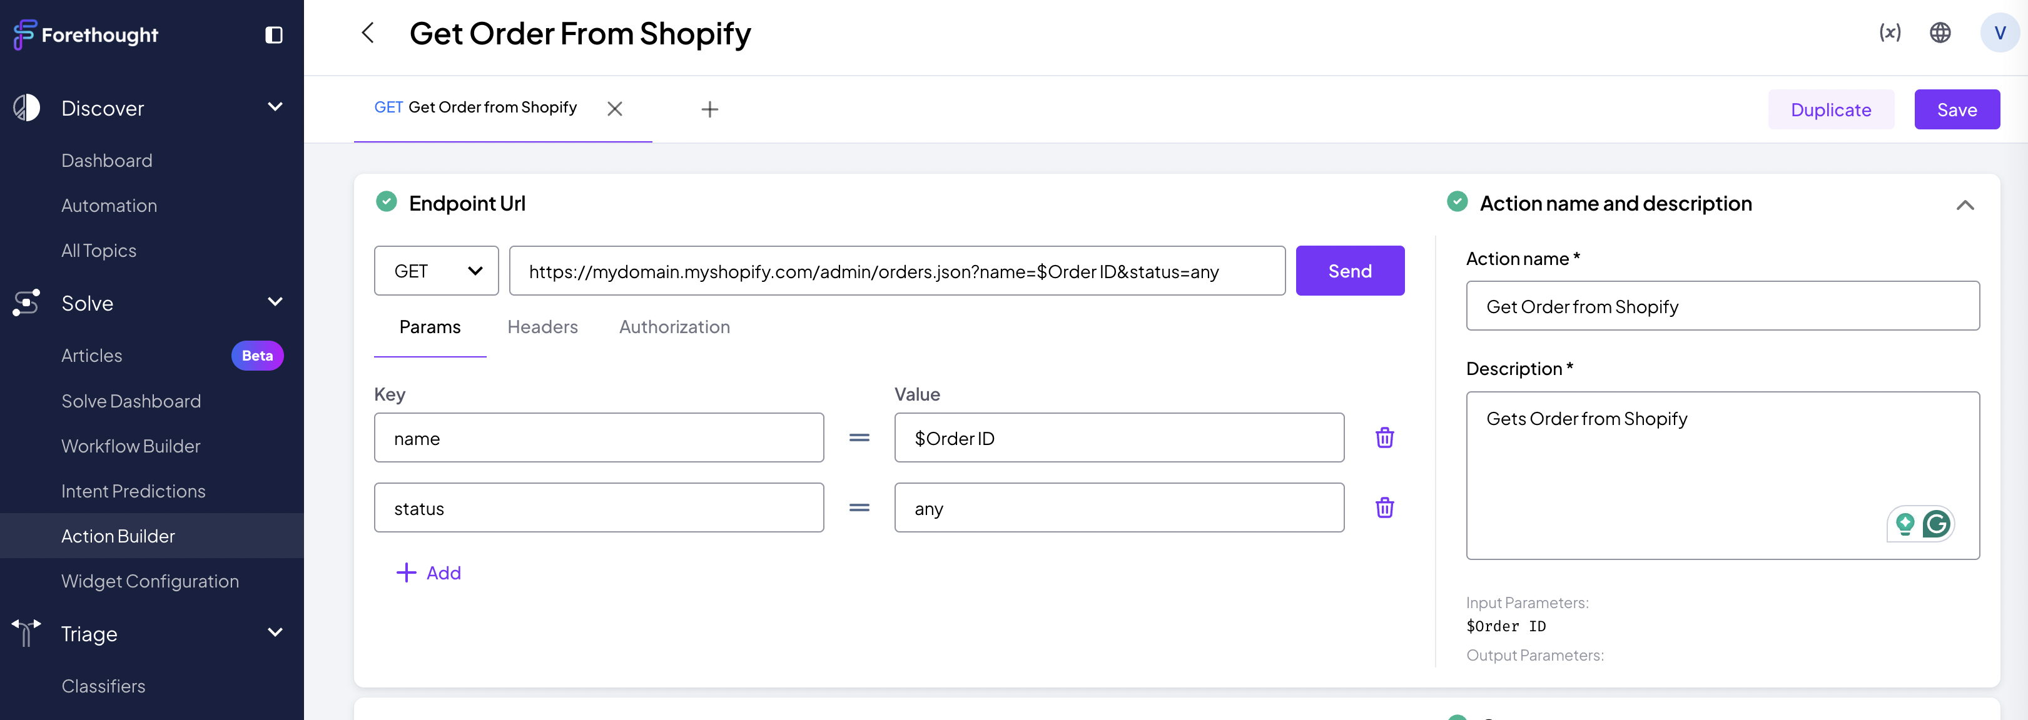Add a new parameter row
This screenshot has height=720, width=2028.
pyautogui.click(x=428, y=573)
